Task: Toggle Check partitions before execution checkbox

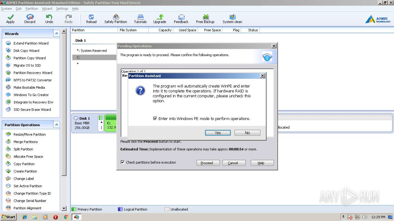Action: pos(123,162)
